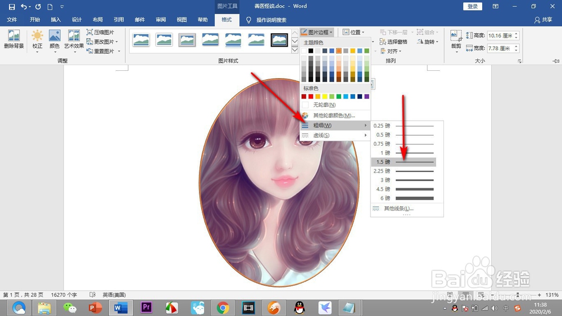
Task: Open WeChat from the taskbar
Action: pyautogui.click(x=70, y=308)
